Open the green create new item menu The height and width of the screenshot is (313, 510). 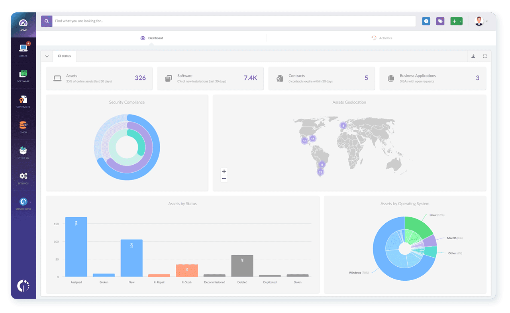(457, 21)
